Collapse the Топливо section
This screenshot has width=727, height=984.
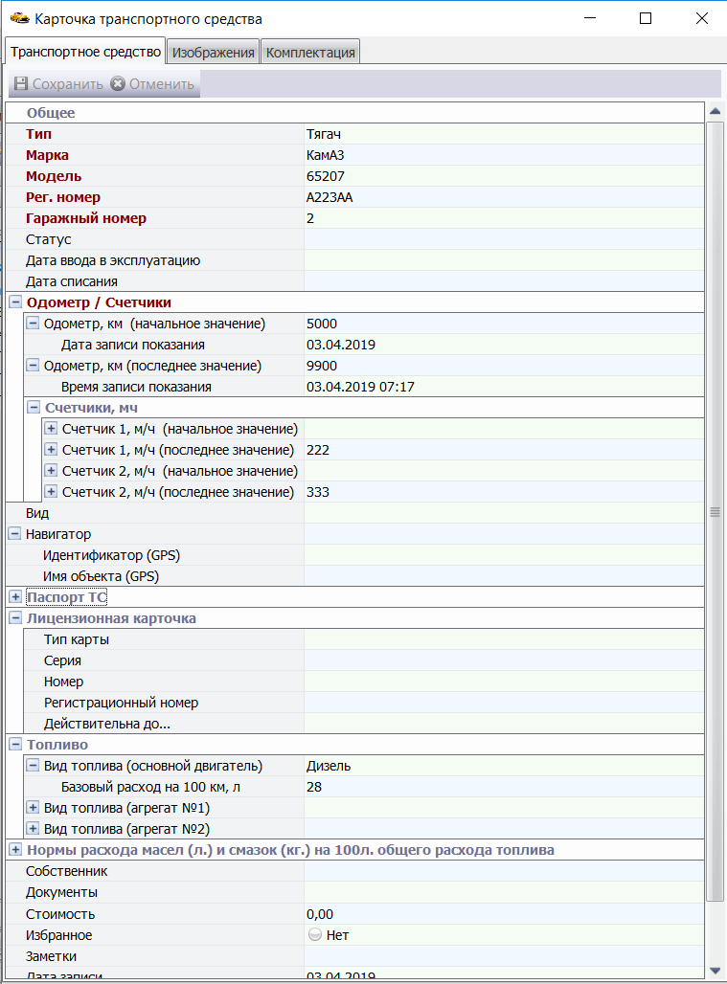coord(15,745)
